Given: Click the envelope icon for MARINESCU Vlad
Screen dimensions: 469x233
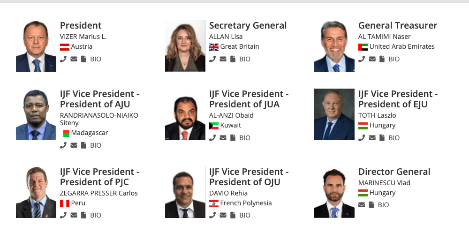Looking at the screenshot, I should [362, 204].
